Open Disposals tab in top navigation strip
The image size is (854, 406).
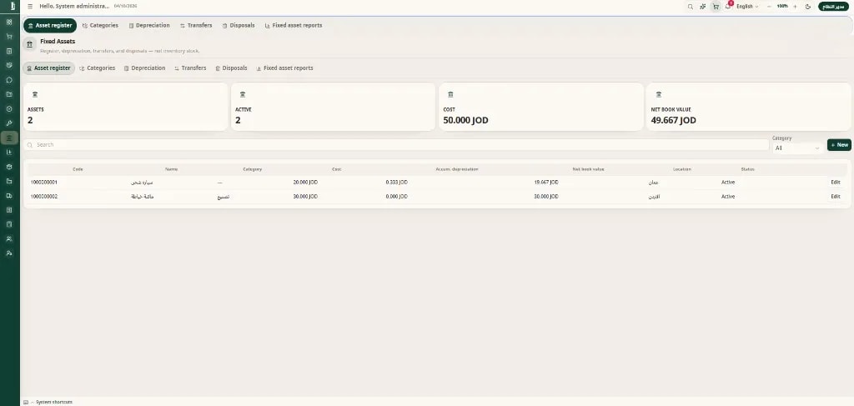pos(239,26)
